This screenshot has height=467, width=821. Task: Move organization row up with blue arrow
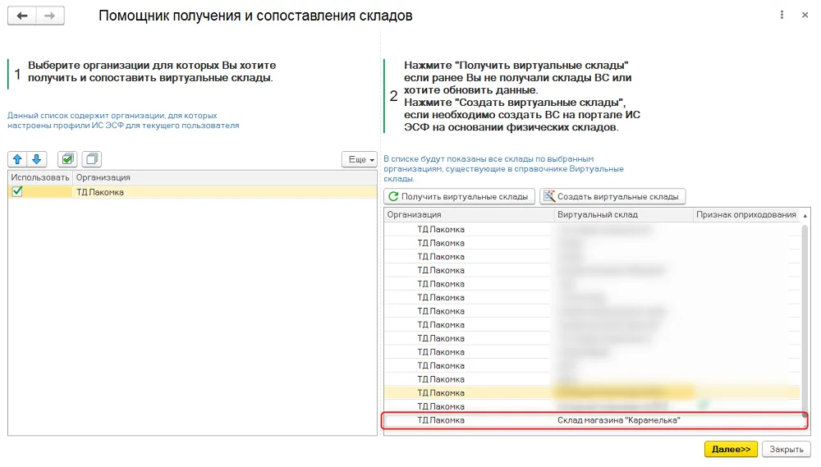[x=17, y=159]
